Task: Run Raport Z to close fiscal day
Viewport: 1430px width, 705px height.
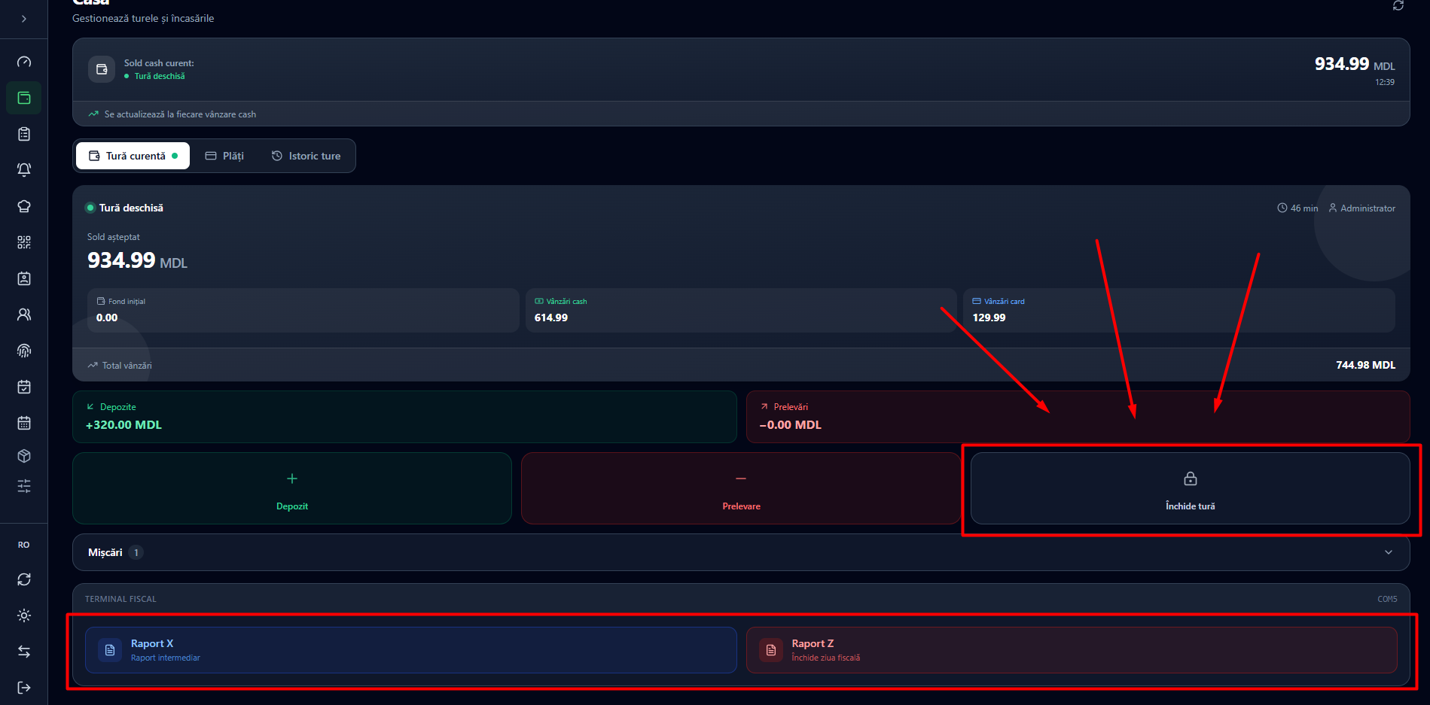Action: [x=1072, y=650]
